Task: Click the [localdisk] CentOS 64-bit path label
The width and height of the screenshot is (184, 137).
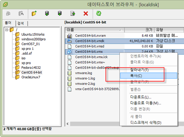Action: coord(85,22)
